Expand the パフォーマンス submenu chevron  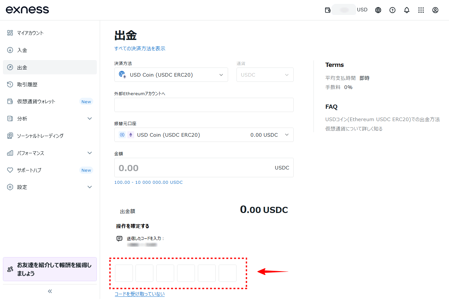click(90, 153)
